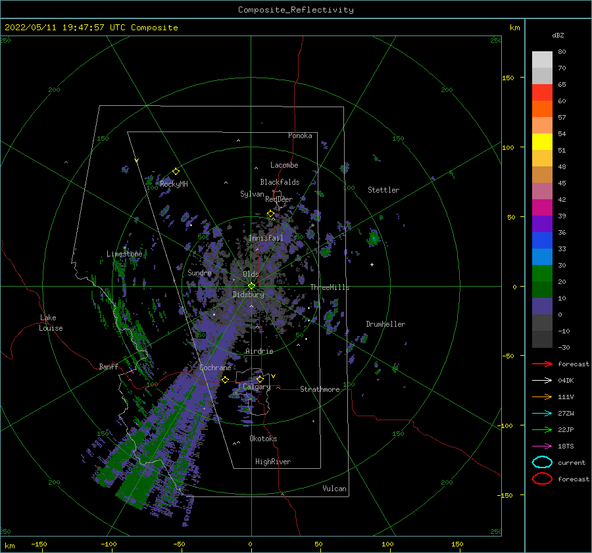The width and height of the screenshot is (592, 553).
Task: Click the Composite_Reflectivity title
Action: (x=296, y=10)
